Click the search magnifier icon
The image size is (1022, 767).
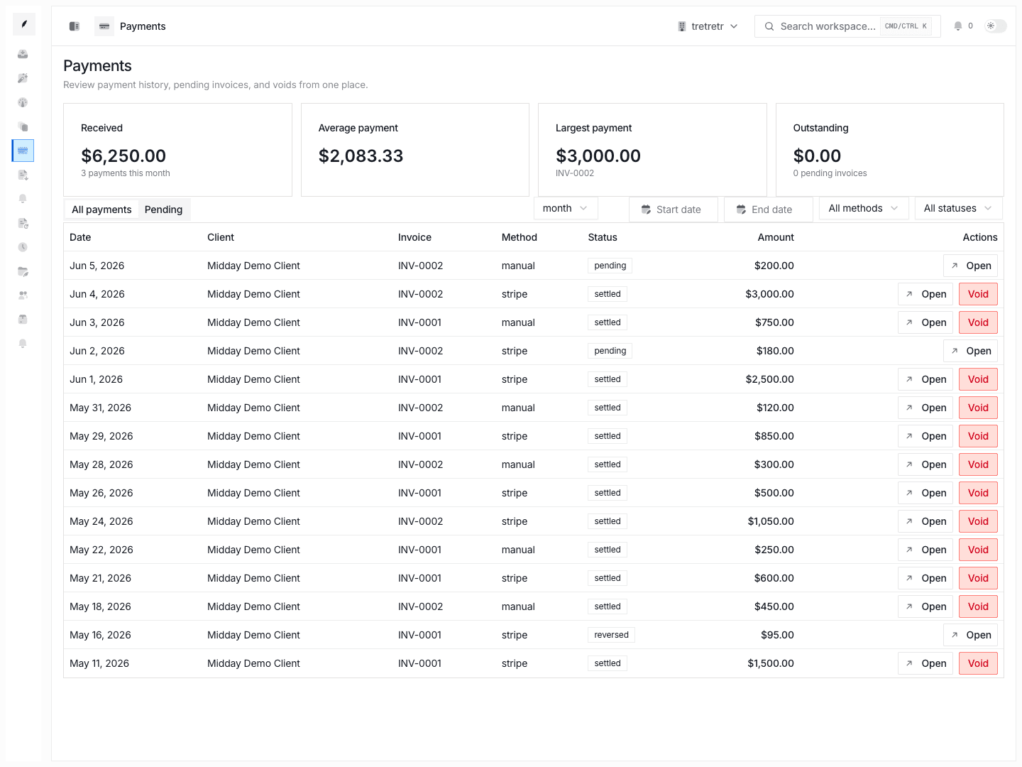[769, 26]
